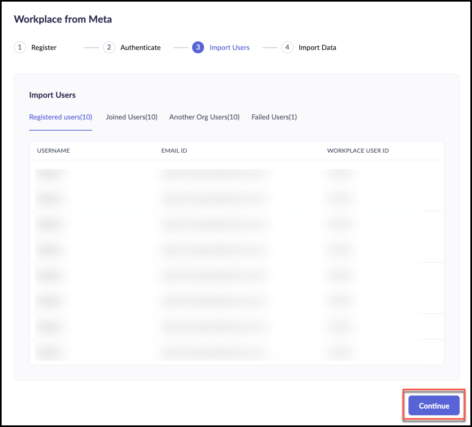Click step 2 circle for Authenticate
The width and height of the screenshot is (472, 427).
pyautogui.click(x=109, y=47)
